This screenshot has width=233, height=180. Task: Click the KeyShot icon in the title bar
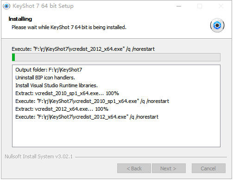point(6,6)
